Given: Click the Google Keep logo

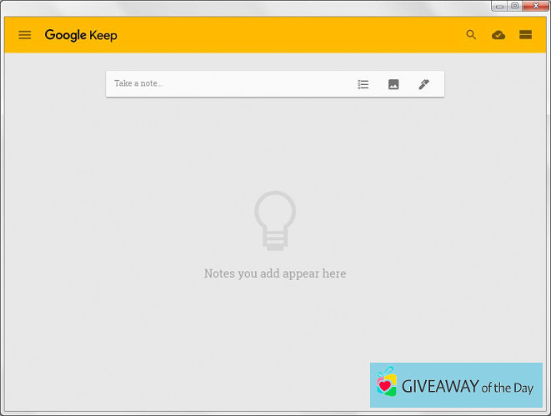Looking at the screenshot, I should click(x=81, y=35).
